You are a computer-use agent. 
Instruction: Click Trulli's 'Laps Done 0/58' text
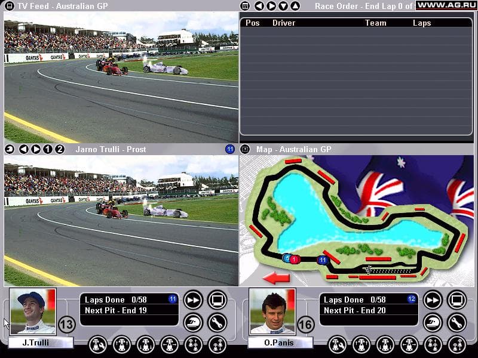[x=116, y=300]
